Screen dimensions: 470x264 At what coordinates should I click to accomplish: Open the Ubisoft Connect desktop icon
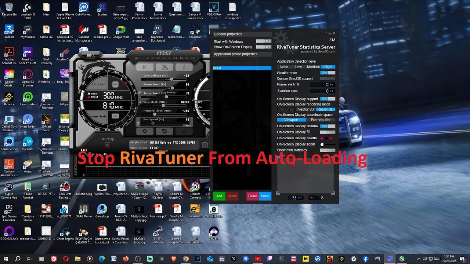195,191
